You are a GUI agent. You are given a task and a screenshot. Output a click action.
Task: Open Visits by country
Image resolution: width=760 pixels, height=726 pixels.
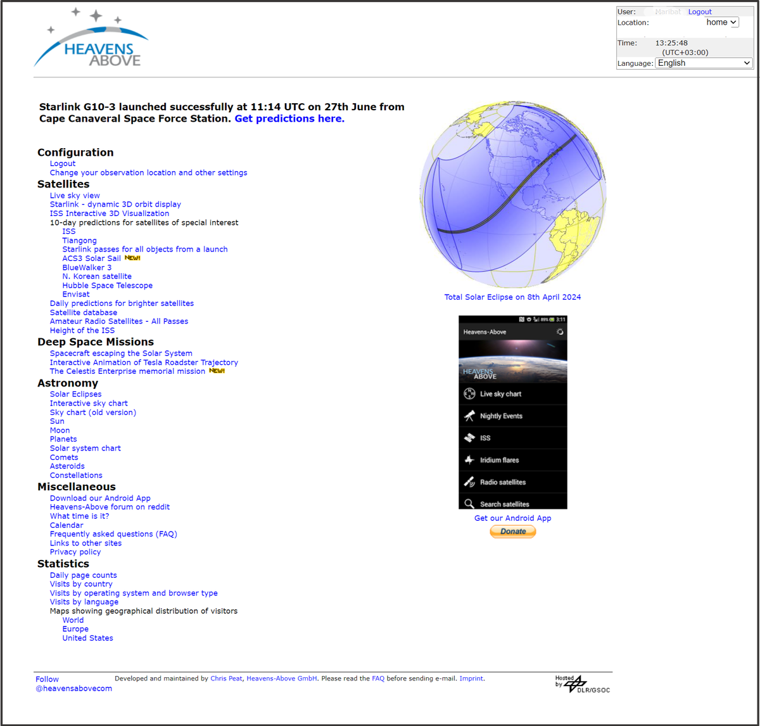pyautogui.click(x=81, y=584)
